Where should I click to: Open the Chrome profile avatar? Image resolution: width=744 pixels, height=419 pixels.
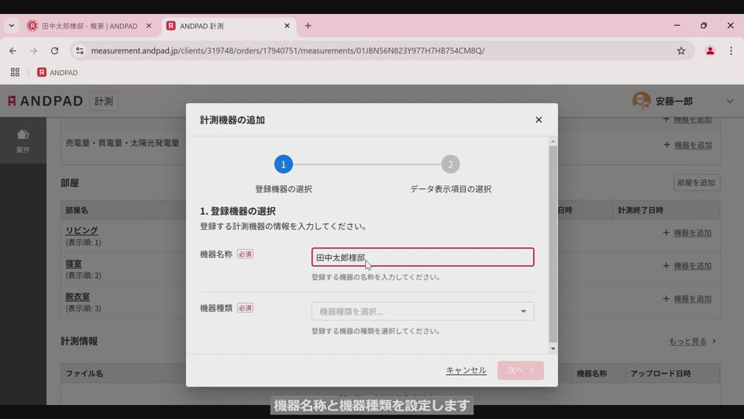pyautogui.click(x=709, y=50)
